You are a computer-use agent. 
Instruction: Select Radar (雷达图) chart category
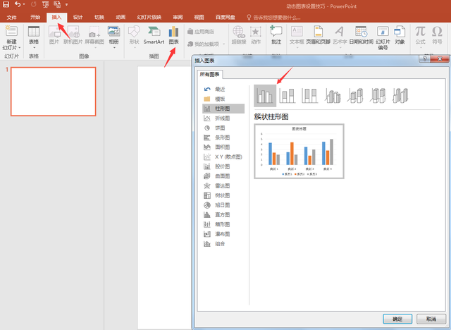pos(223,186)
